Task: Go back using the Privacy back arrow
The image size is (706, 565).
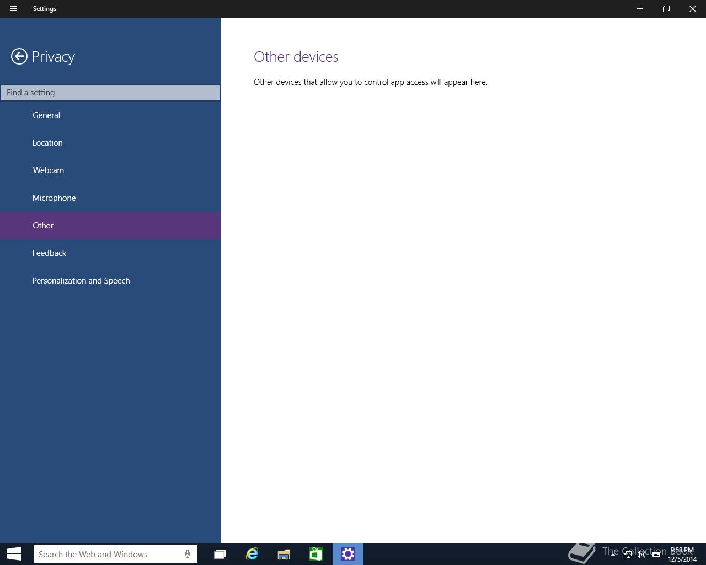Action: (19, 56)
